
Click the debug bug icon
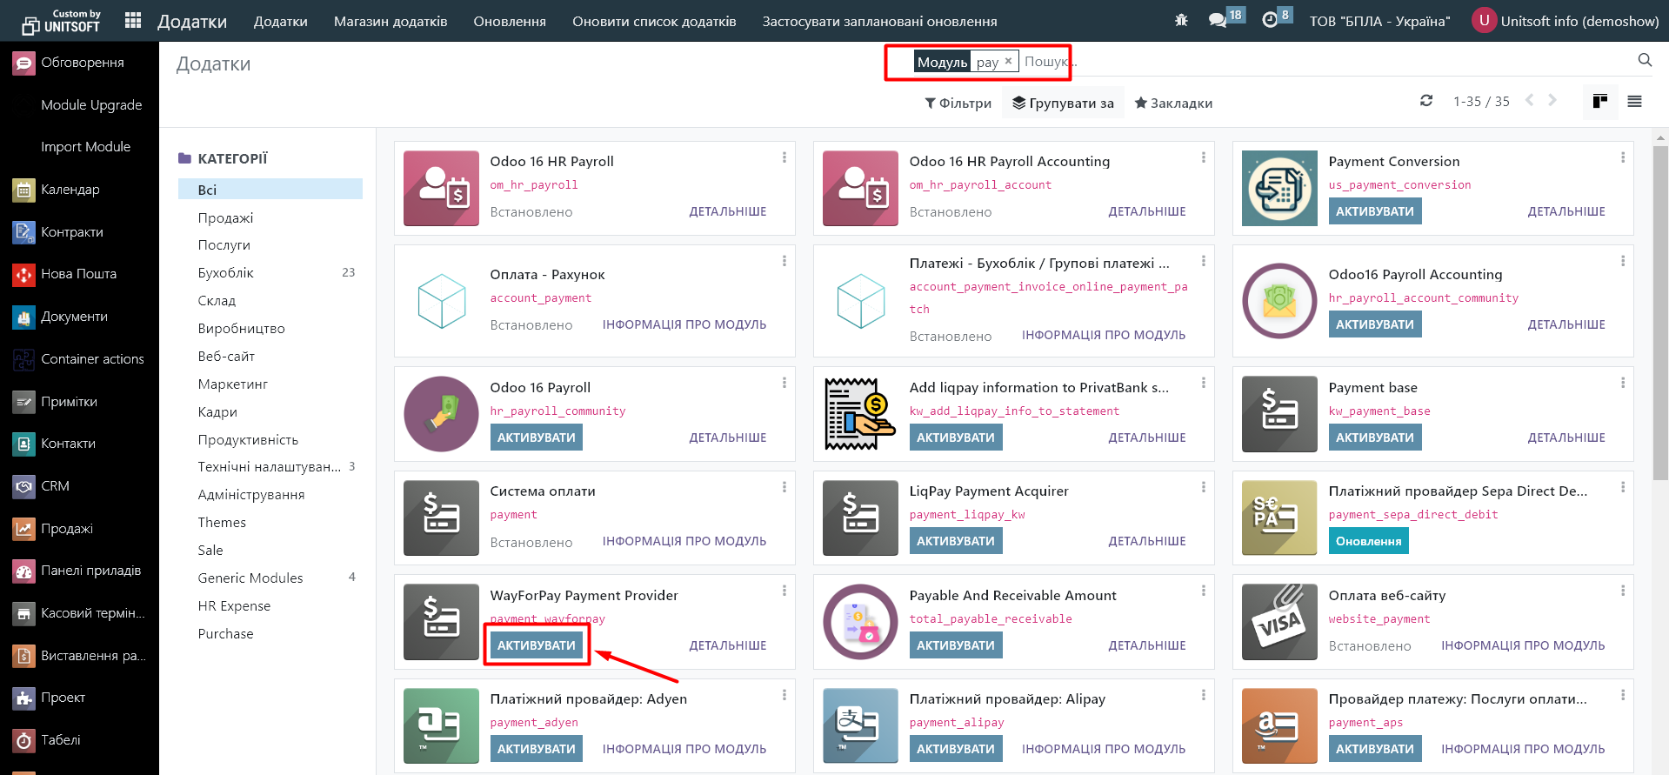(x=1181, y=20)
